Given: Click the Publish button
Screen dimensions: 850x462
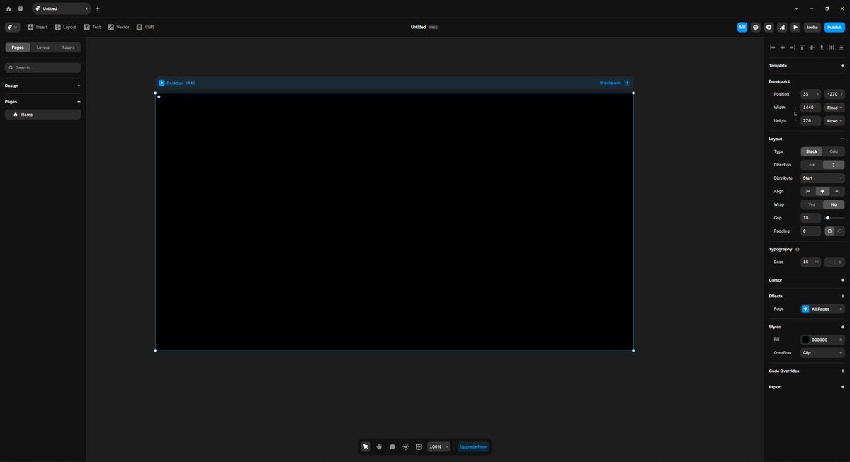Looking at the screenshot, I should pos(834,27).
